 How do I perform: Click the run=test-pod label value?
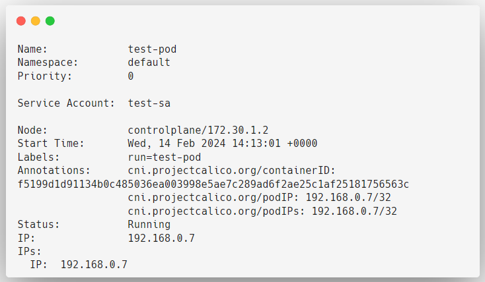click(x=165, y=157)
